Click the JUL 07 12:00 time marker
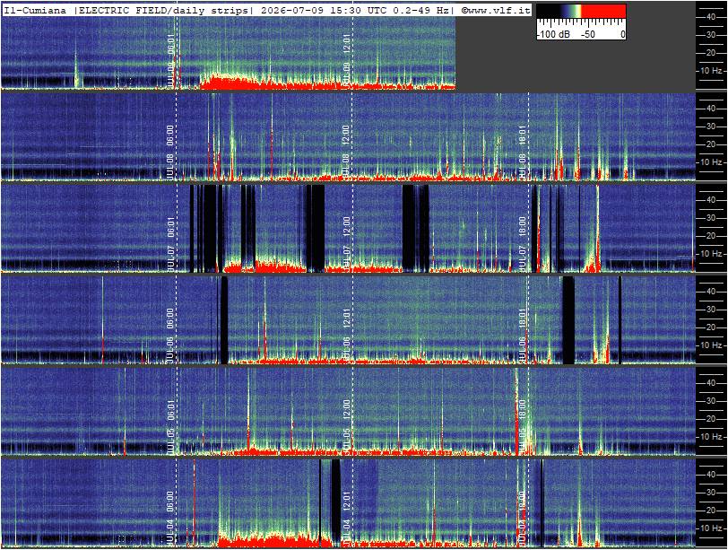This screenshot has width=728, height=550. point(346,244)
